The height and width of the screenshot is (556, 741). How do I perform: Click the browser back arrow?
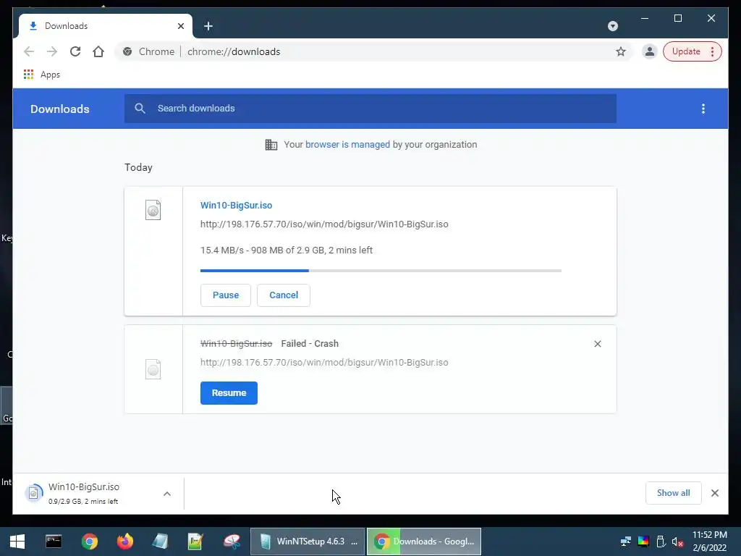[x=29, y=51]
